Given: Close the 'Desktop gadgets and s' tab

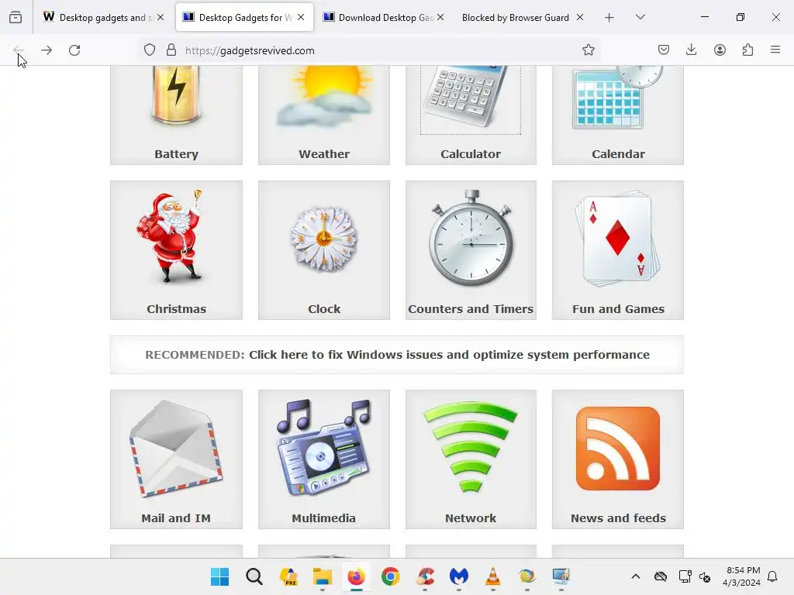Looking at the screenshot, I should pyautogui.click(x=161, y=17).
